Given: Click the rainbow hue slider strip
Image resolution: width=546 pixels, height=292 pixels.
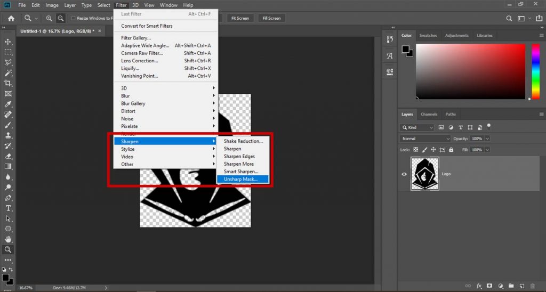Looking at the screenshot, I should point(535,72).
